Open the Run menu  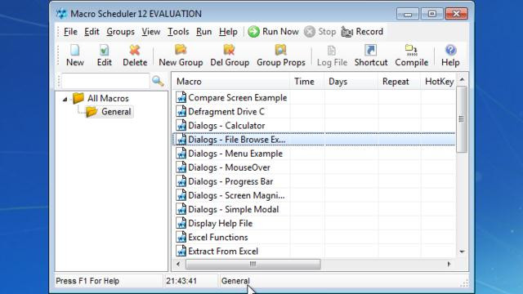pyautogui.click(x=203, y=32)
